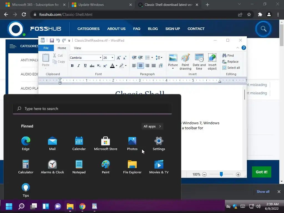Click Select all in Editing group
Viewport: 284px width, 213px height.
[231, 68]
